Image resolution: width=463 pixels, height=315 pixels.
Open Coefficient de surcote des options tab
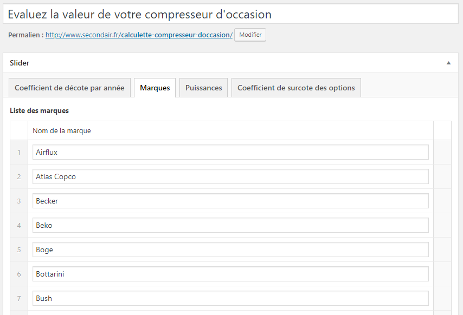[x=296, y=88]
